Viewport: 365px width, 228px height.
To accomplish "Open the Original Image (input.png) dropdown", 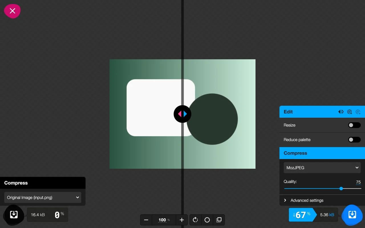I will coord(43,198).
